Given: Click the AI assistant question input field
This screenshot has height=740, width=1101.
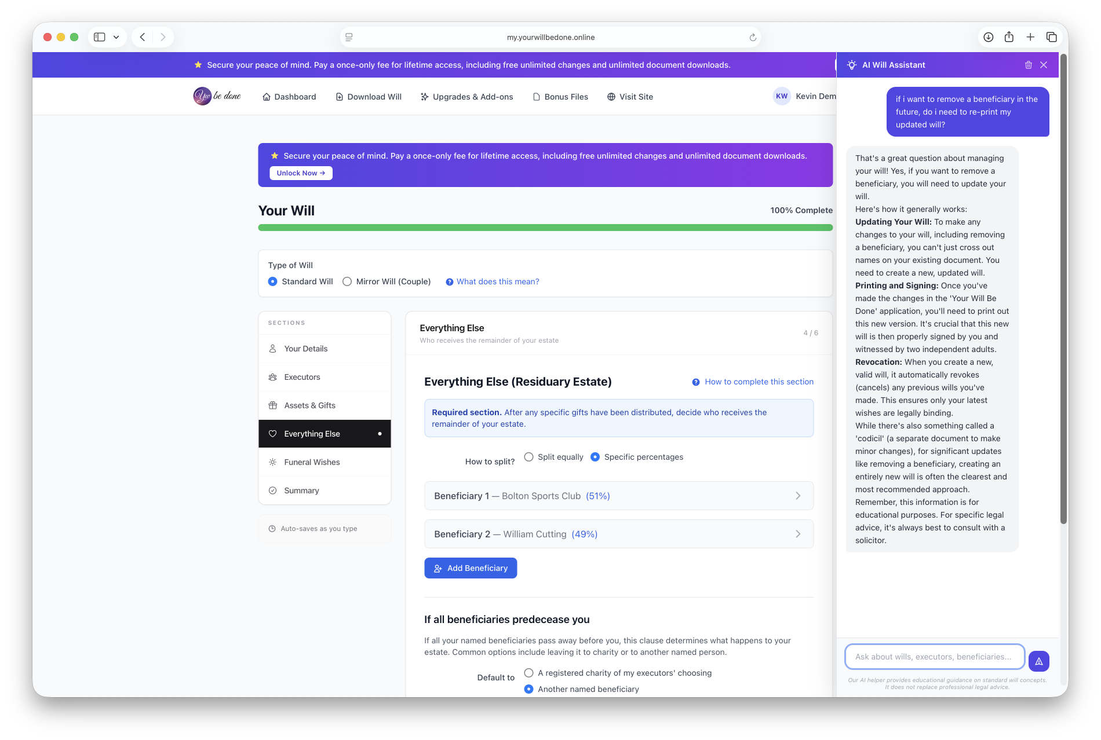Looking at the screenshot, I should [x=935, y=657].
